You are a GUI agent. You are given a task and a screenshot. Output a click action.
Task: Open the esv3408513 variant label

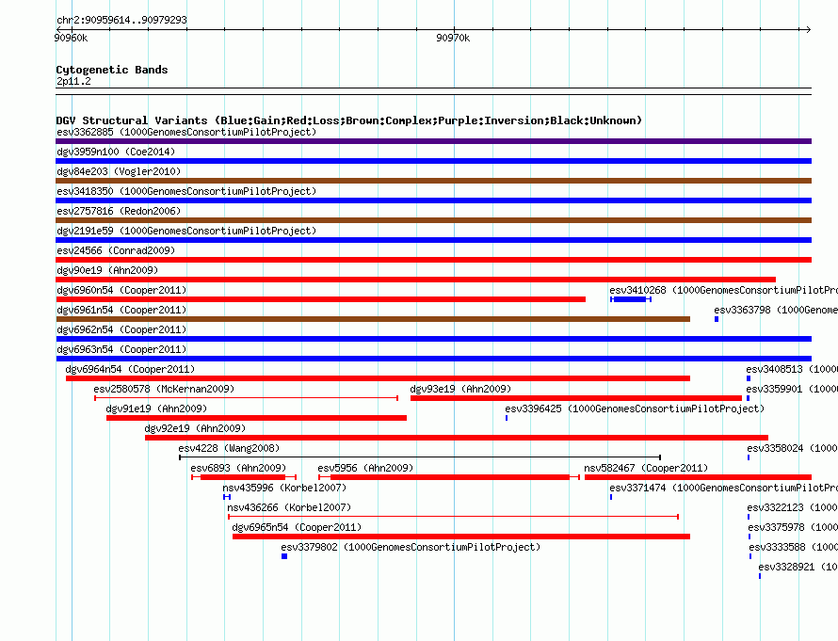792,369
